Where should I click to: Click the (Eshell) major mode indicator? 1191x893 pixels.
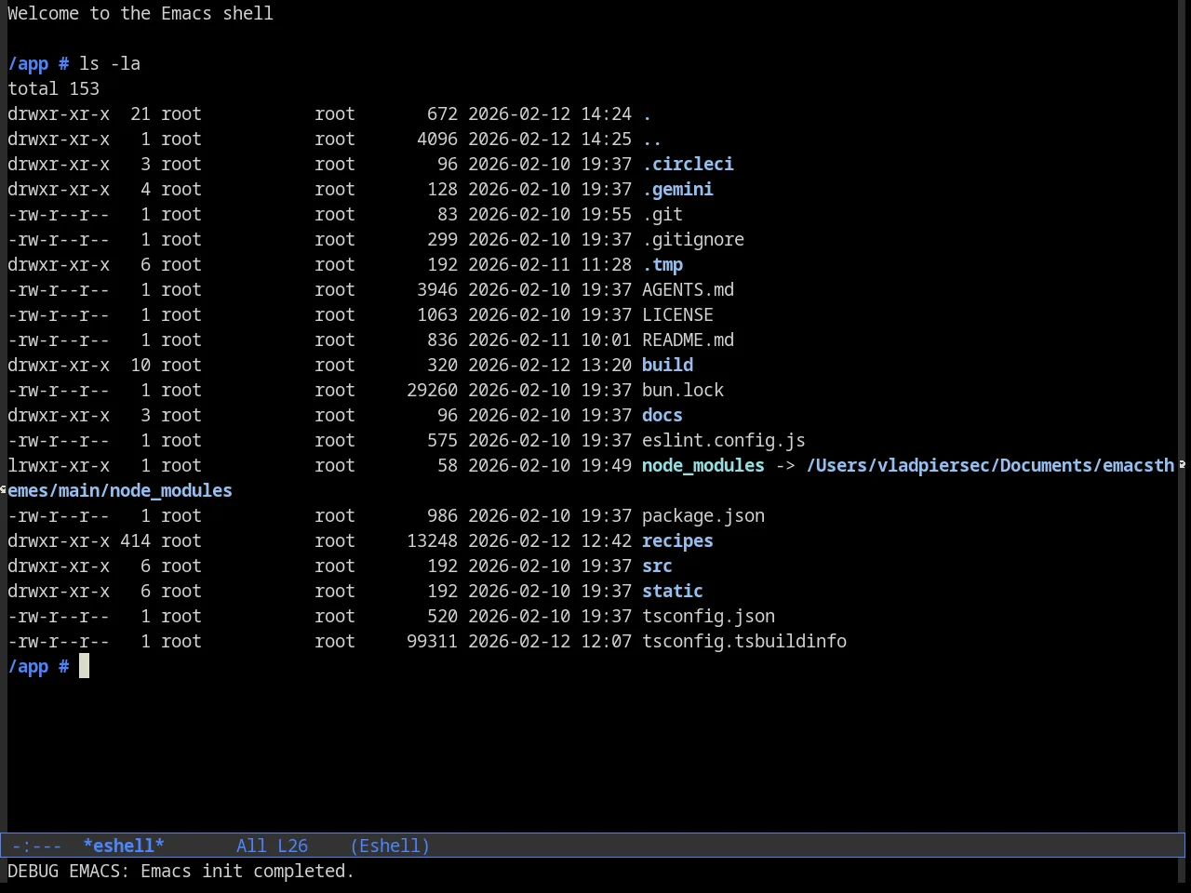pos(390,846)
